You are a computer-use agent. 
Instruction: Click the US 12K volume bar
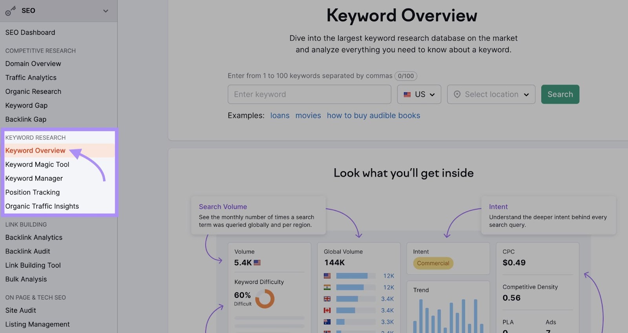coord(356,276)
